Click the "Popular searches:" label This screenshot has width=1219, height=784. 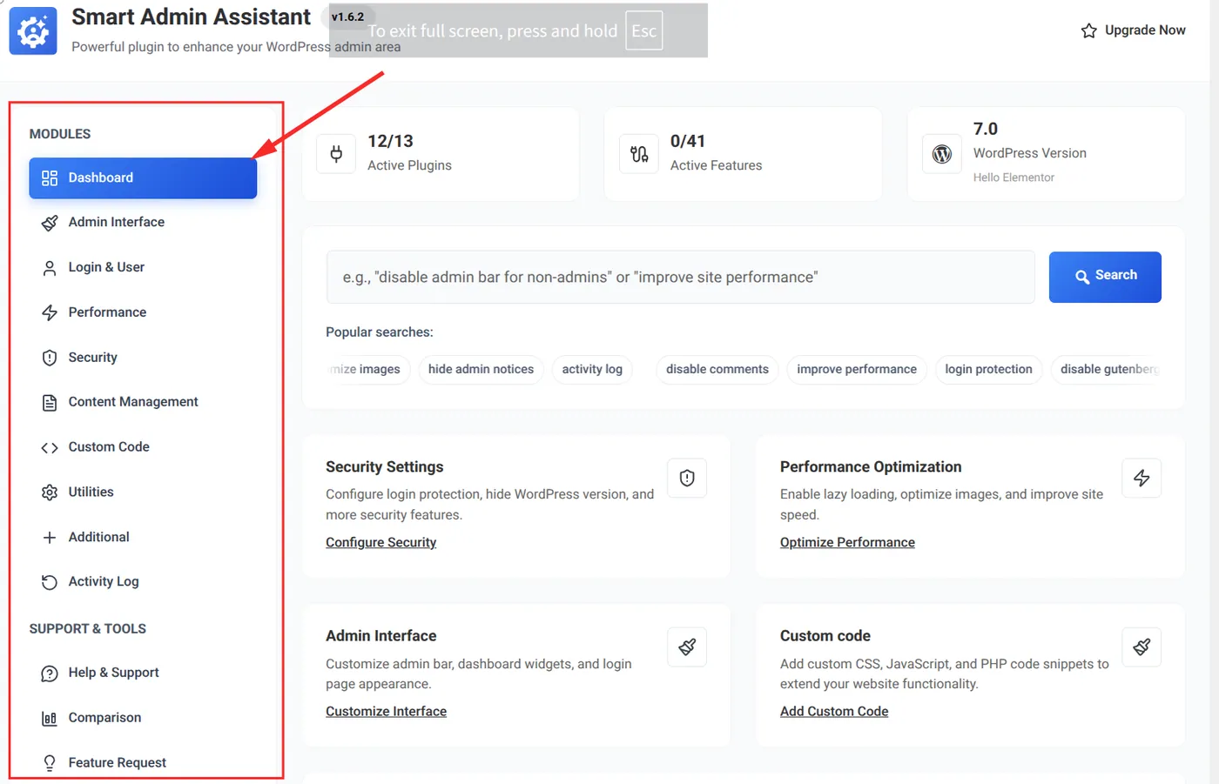[379, 332]
